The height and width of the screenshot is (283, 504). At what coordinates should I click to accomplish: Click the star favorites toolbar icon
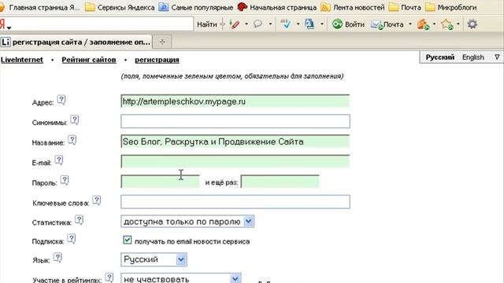[447, 24]
